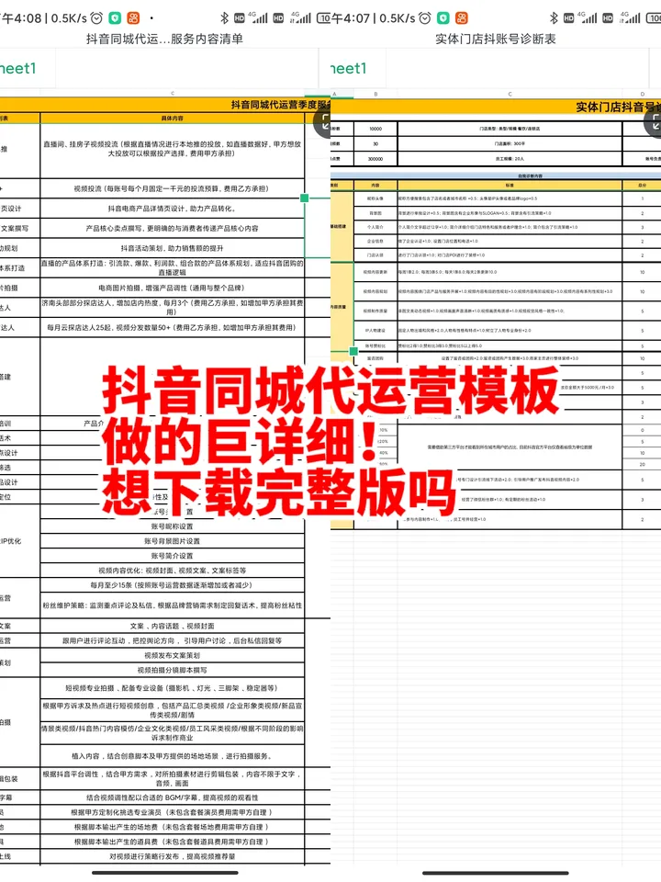Select column header B in right sheet

coord(375,94)
